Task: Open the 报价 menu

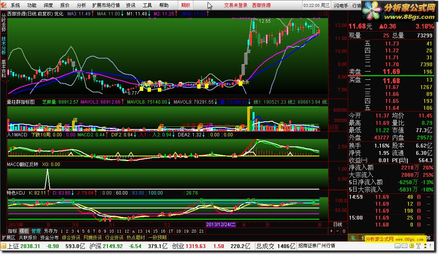Action: [65, 5]
